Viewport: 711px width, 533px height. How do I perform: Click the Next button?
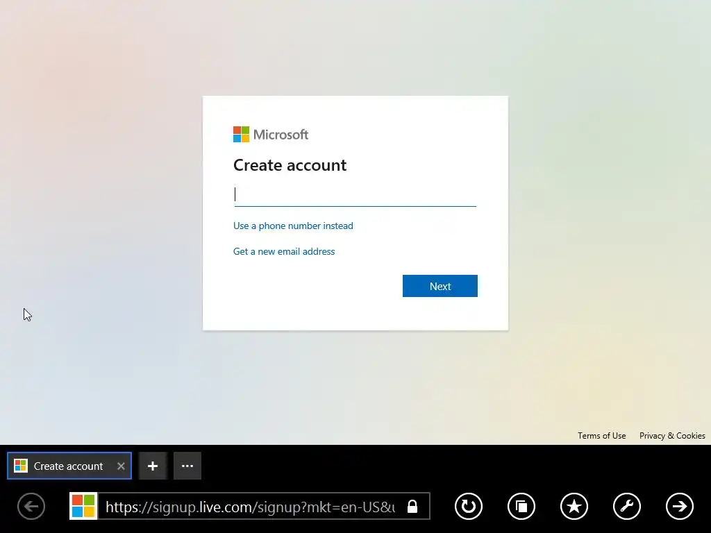pos(440,286)
